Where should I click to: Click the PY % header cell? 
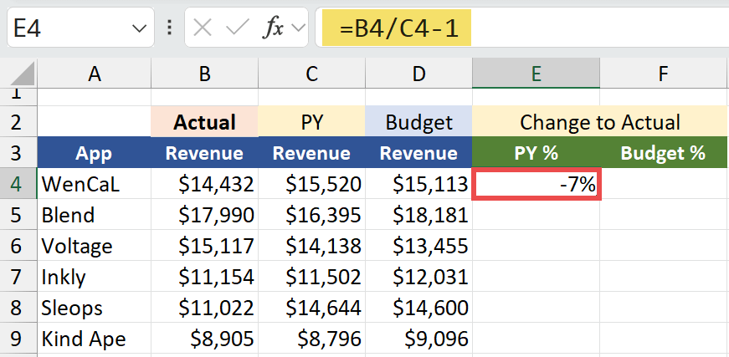[x=536, y=154]
